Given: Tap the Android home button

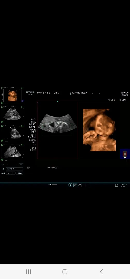Looking at the screenshot, I should click(x=65, y=272).
